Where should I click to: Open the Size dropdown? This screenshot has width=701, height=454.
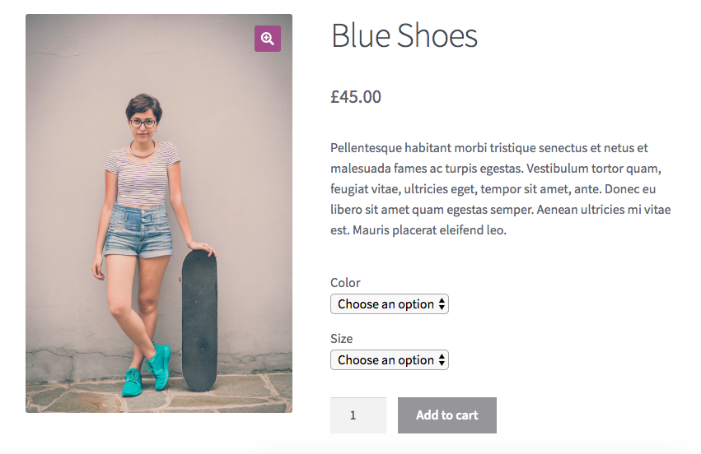390,359
